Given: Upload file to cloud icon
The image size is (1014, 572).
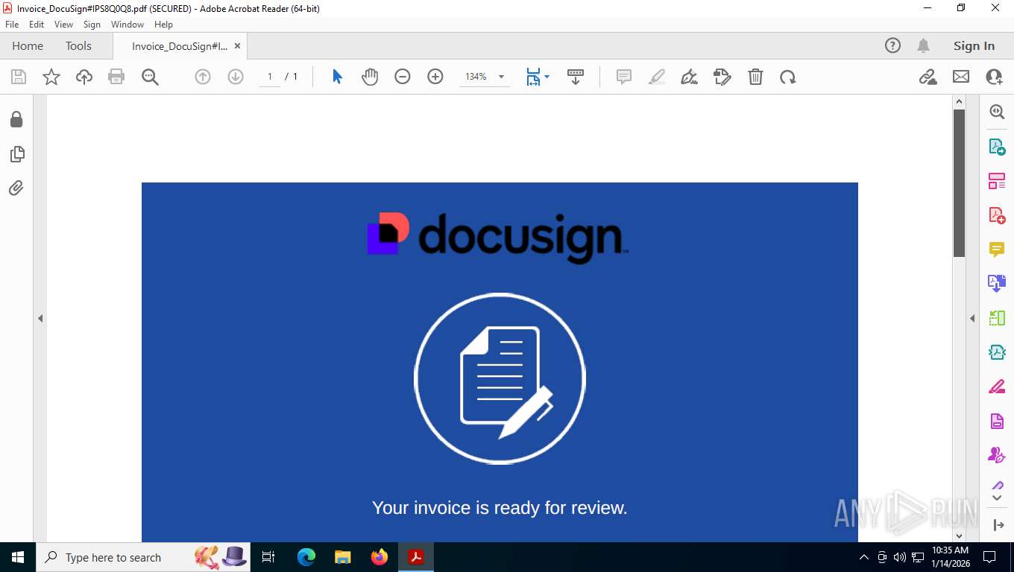Looking at the screenshot, I should point(84,77).
